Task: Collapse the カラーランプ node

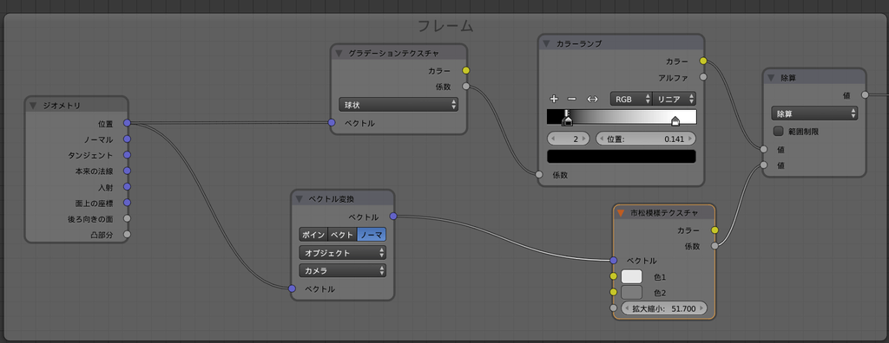Action: click(547, 43)
